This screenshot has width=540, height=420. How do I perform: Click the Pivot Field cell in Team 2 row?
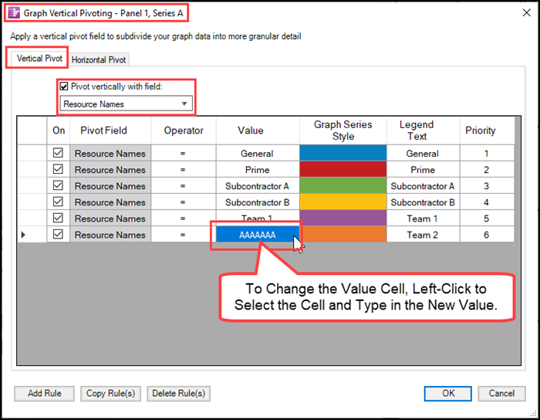[110, 234]
